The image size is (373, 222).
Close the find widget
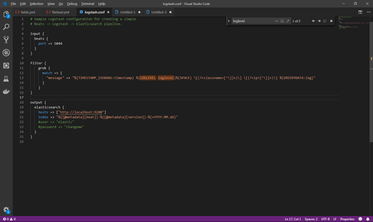point(331,21)
